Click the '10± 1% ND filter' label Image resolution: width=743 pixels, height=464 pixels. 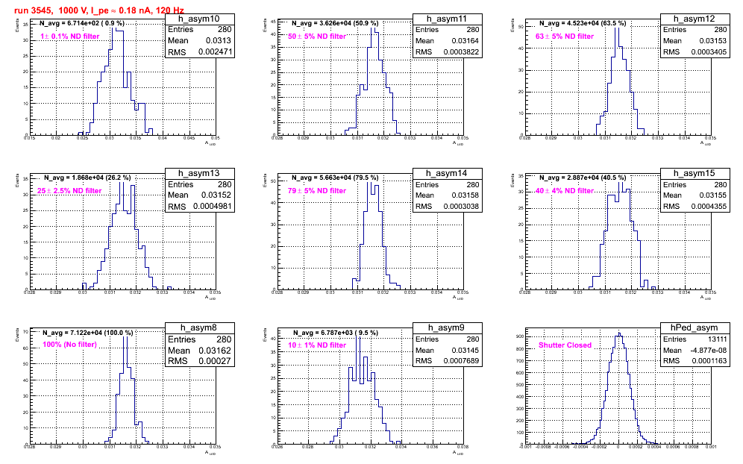[x=317, y=345]
